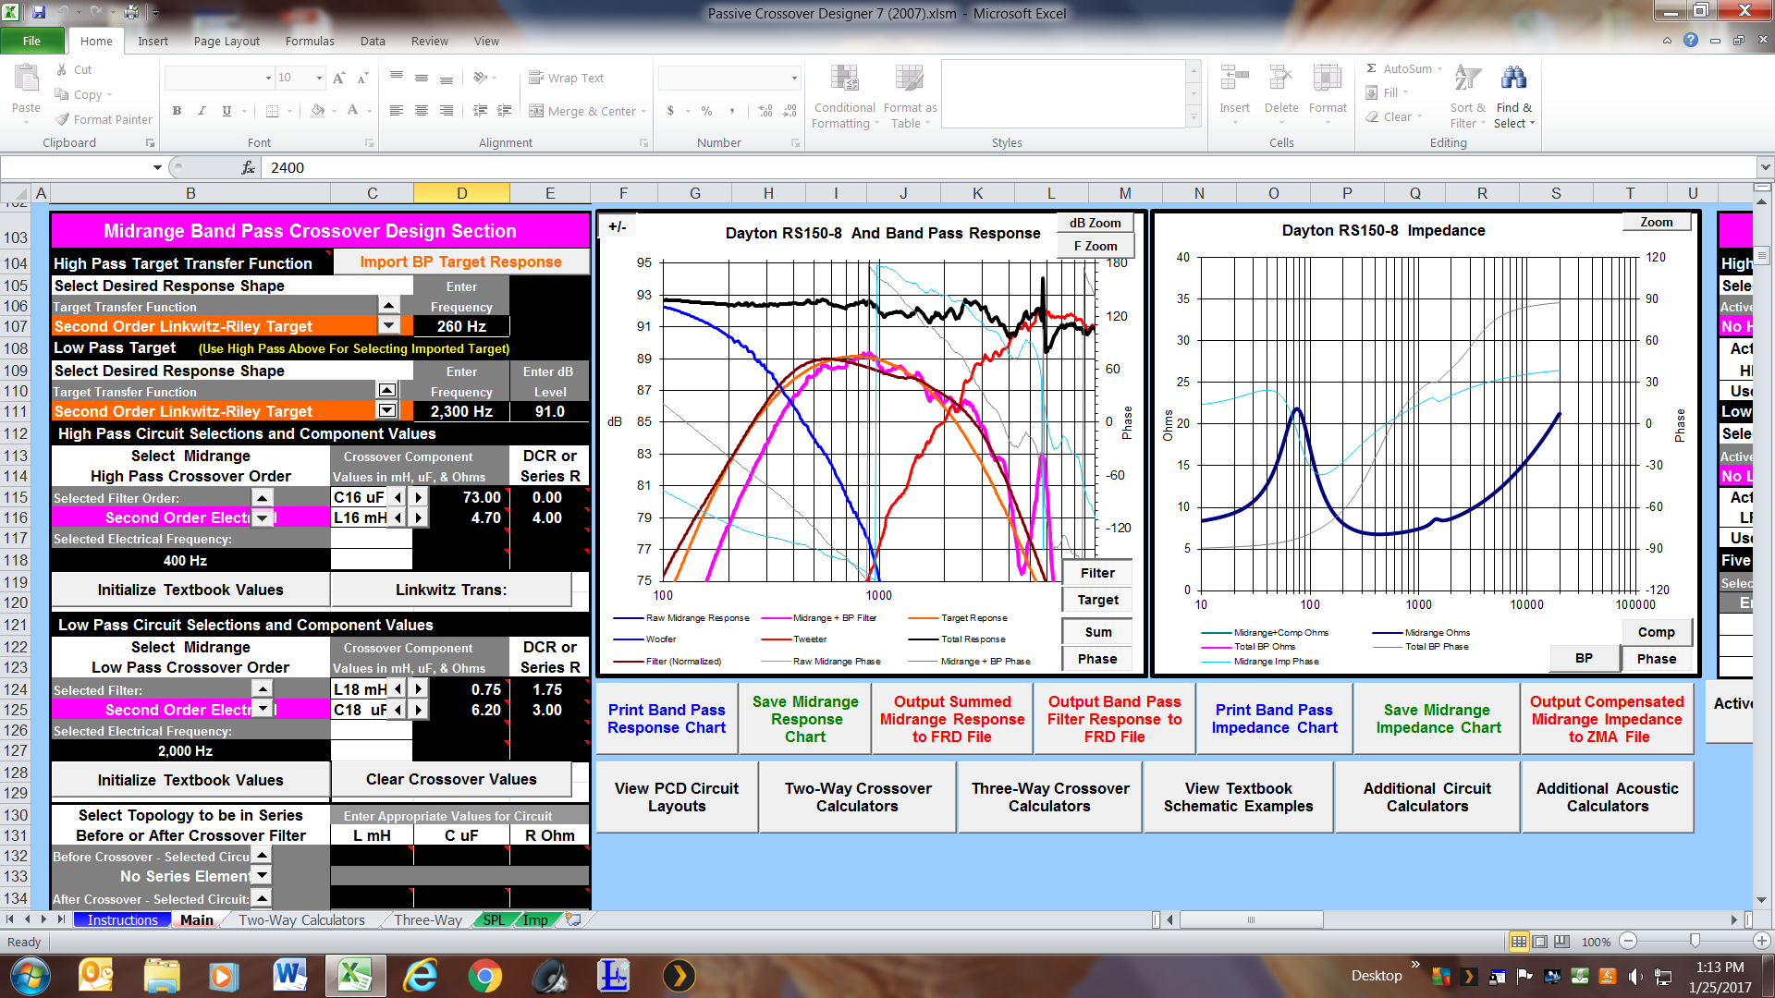Expand the formula bar
This screenshot has height=998, width=1775.
[x=1766, y=167]
